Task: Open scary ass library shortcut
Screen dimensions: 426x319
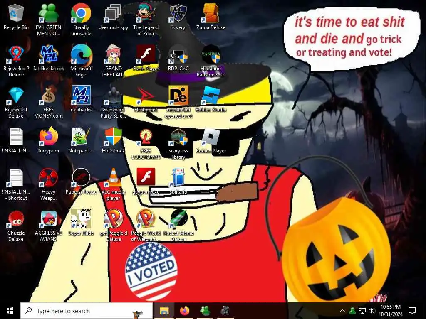Action: pos(178,144)
